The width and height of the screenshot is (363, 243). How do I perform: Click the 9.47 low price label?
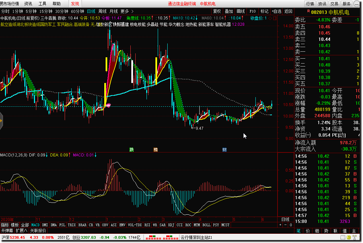click(199, 128)
